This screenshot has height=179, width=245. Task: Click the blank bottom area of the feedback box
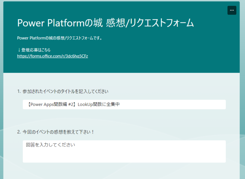[x=124, y=157]
